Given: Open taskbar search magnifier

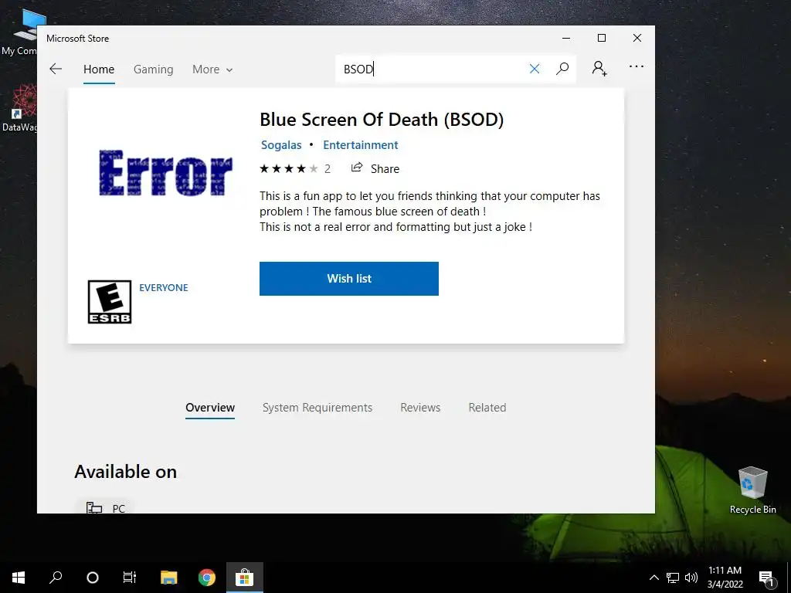Looking at the screenshot, I should pos(56,578).
